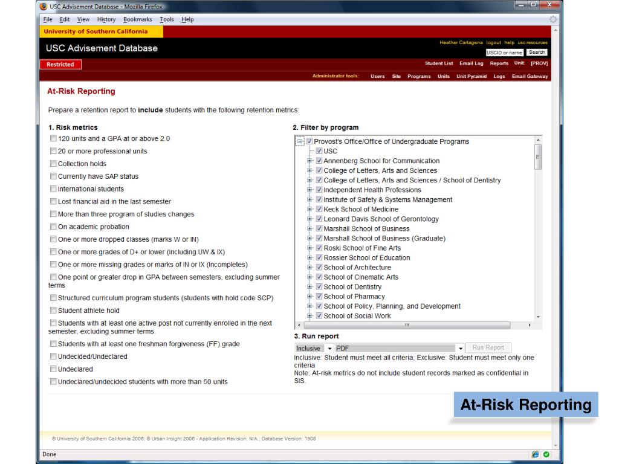The height and width of the screenshot is (464, 619).
Task: Check '20 or more professional units'
Action: point(53,151)
